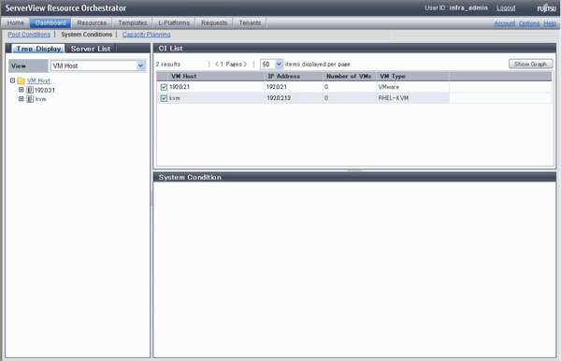Sort by IP Address column header
Screen dimensions: 561x361
pos(294,76)
